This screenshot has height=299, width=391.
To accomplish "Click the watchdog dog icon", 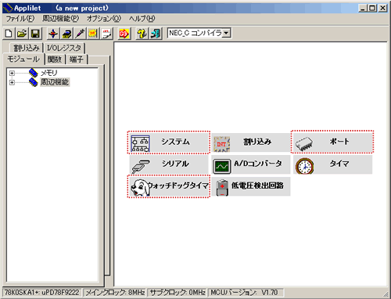I will coord(140,188).
